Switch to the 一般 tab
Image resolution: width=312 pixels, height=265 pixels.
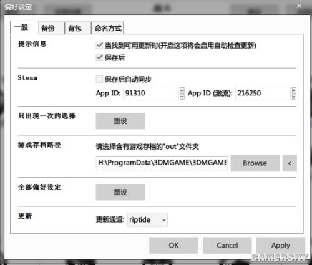click(x=24, y=27)
